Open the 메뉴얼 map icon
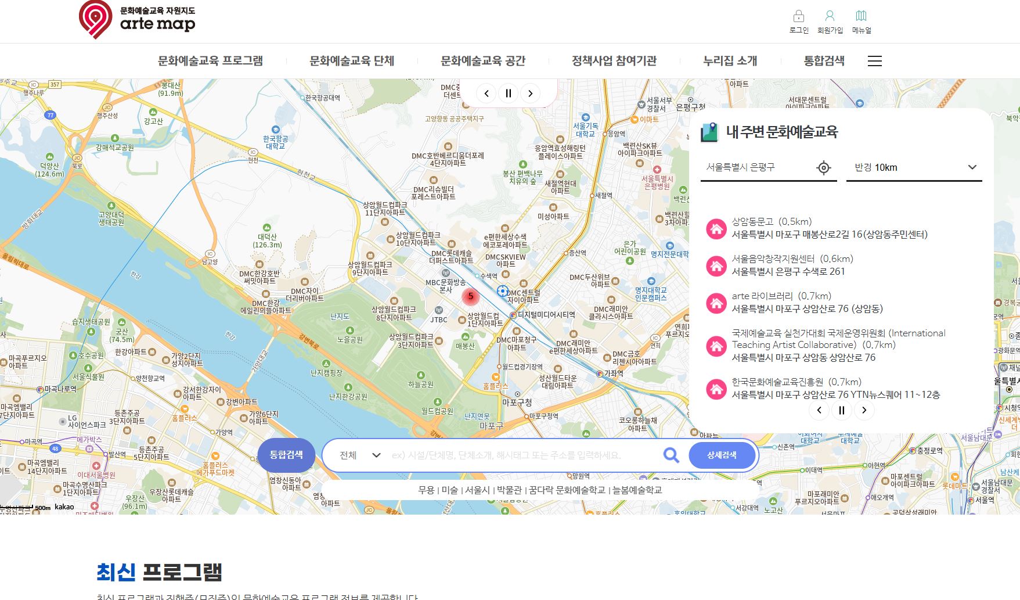Screen dimensions: 1020x600 (861, 16)
